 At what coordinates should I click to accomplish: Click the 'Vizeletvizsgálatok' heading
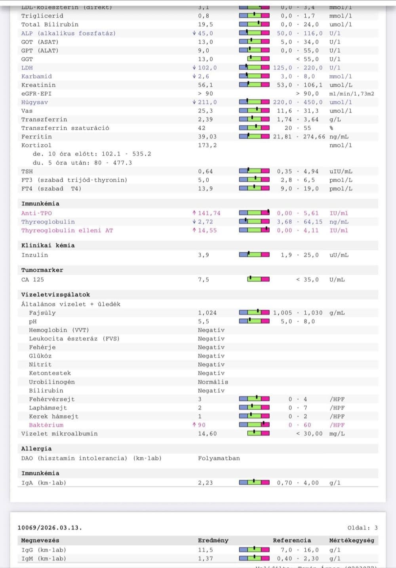(56, 294)
